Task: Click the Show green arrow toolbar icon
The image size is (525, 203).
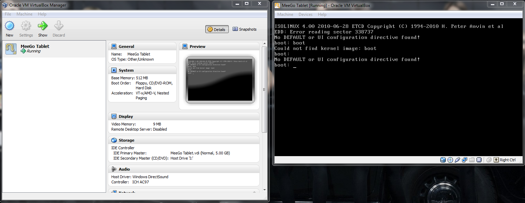Action: 43,26
